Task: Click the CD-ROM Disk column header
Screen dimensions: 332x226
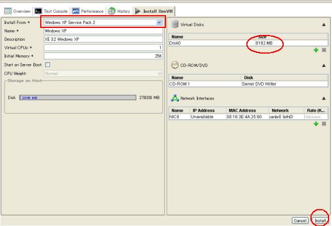Action: (285, 77)
